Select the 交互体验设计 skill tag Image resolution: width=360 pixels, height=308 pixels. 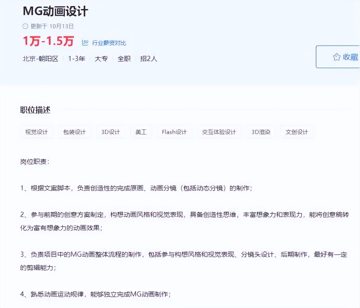[x=219, y=132]
